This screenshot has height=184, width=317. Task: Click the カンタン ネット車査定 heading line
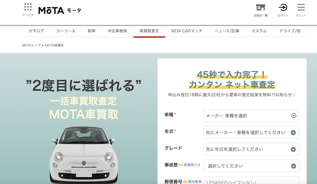click(x=232, y=85)
